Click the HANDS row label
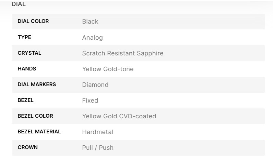The image size is (273, 158). (x=27, y=69)
